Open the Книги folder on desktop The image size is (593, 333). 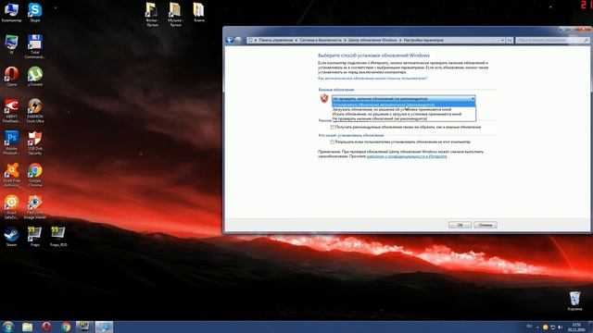click(199, 12)
